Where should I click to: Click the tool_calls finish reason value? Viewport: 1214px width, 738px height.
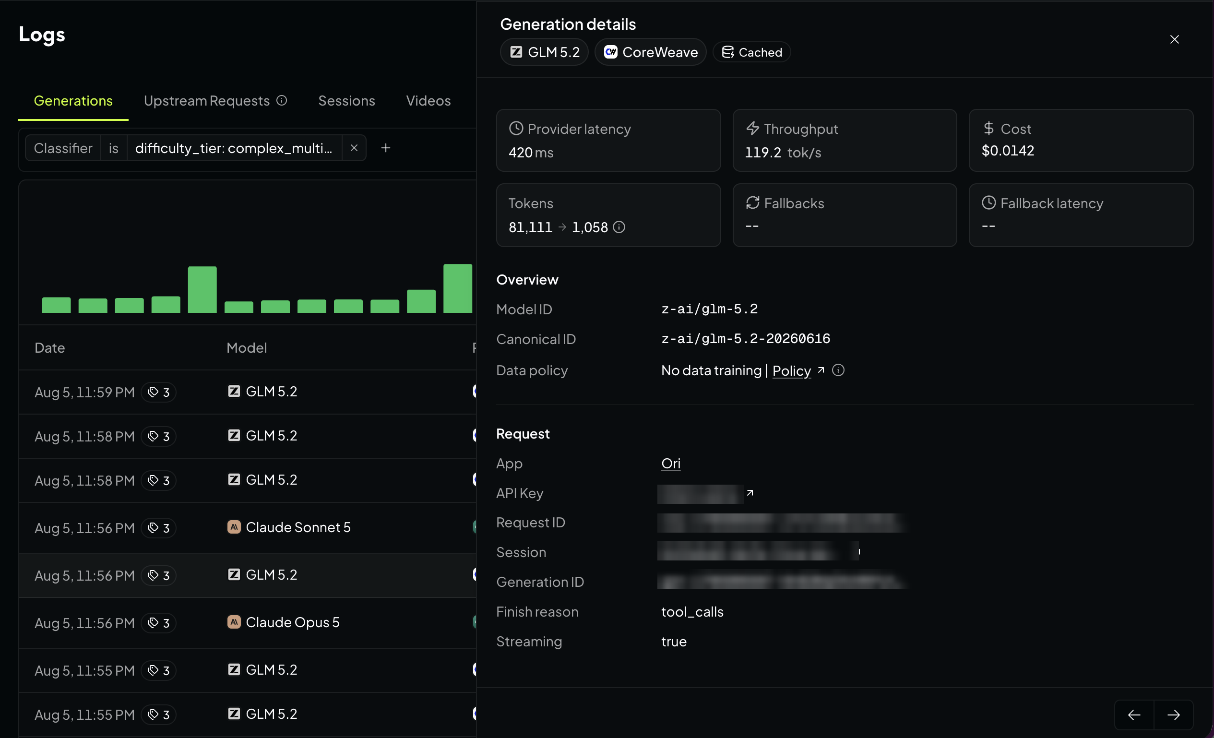click(x=692, y=612)
